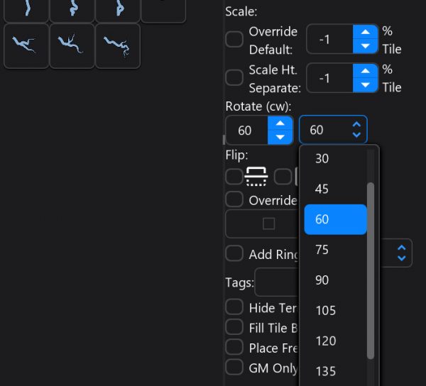Enable the Fill Tile B... checkbox
This screenshot has width=426, height=386.
click(234, 327)
